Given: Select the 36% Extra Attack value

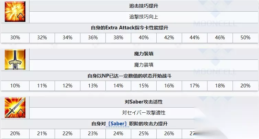Looking at the screenshot, I should tap(93, 38).
